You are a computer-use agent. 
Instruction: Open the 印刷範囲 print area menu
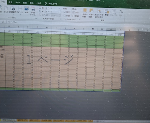[x=13, y=10]
